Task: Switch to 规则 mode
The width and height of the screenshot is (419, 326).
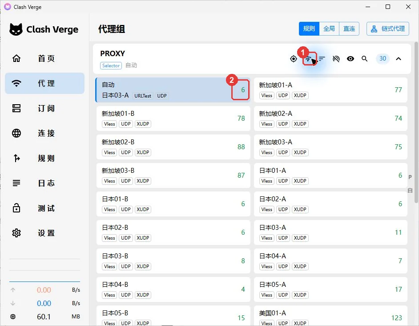Action: tap(309, 29)
